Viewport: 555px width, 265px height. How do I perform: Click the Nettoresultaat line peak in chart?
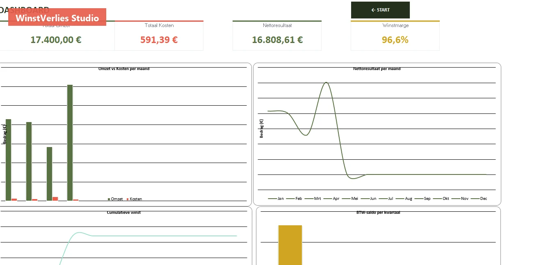(x=326, y=82)
